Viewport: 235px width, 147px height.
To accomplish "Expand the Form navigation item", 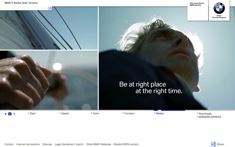I will point(96,114).
